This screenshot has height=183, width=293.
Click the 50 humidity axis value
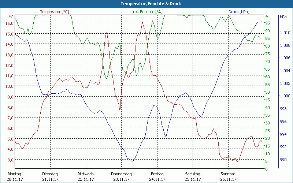267,92
